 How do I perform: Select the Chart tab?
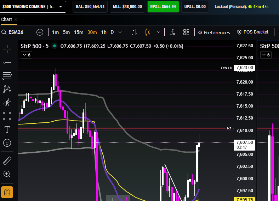(7, 19)
